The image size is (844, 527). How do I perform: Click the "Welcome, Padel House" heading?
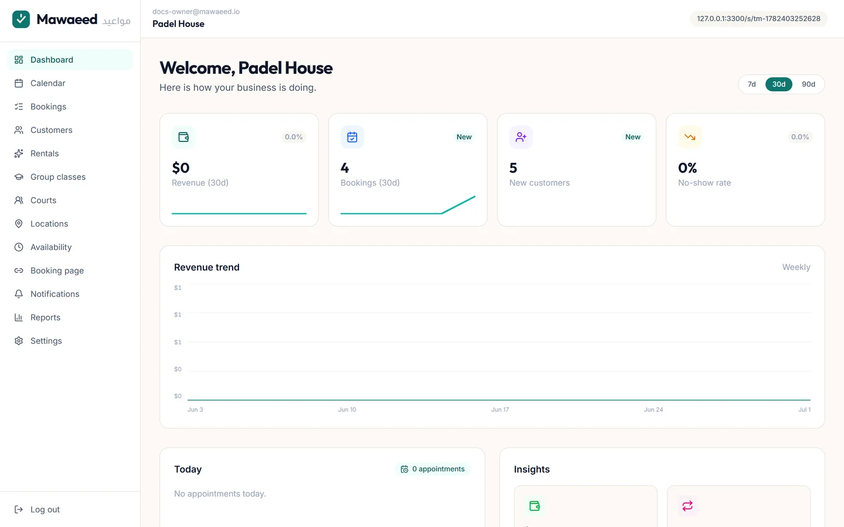[246, 68]
